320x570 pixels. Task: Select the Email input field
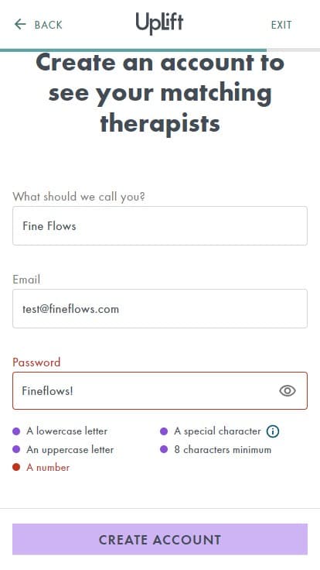tap(160, 309)
